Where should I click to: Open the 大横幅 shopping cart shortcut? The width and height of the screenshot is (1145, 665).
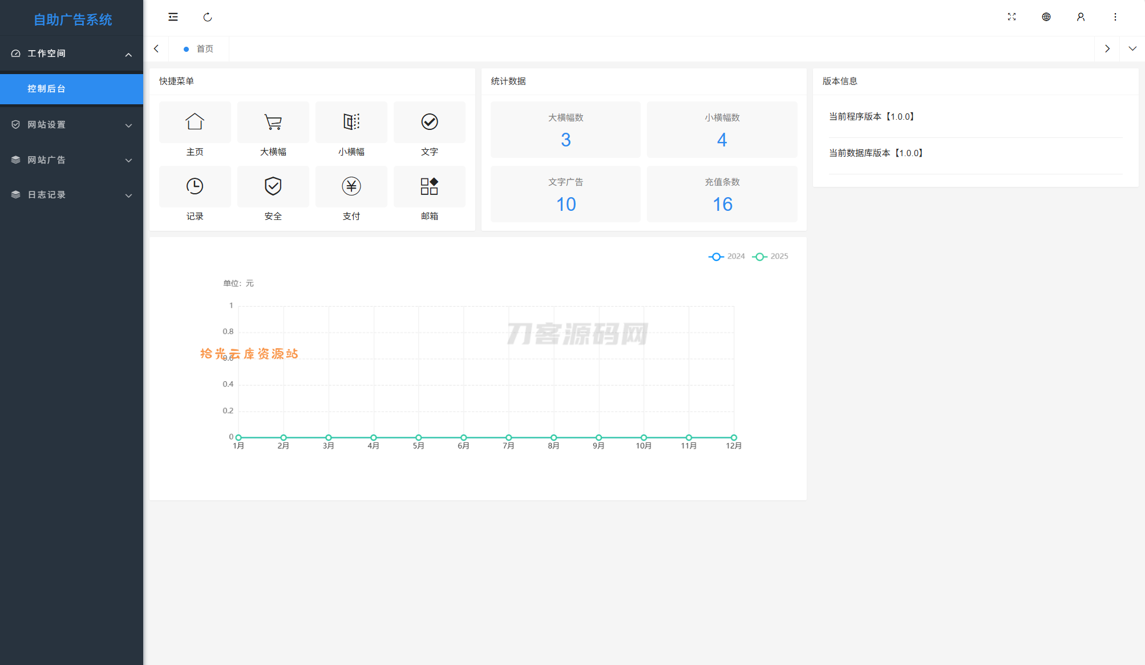[x=273, y=122]
